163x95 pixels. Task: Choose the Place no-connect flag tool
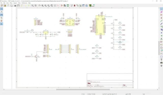coord(161,33)
